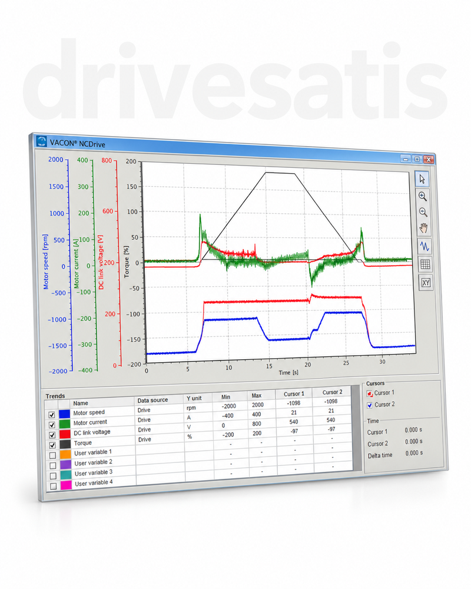This screenshot has width=471, height=589.
Task: Click the Delta time value 0.000 s
Action: point(414,453)
